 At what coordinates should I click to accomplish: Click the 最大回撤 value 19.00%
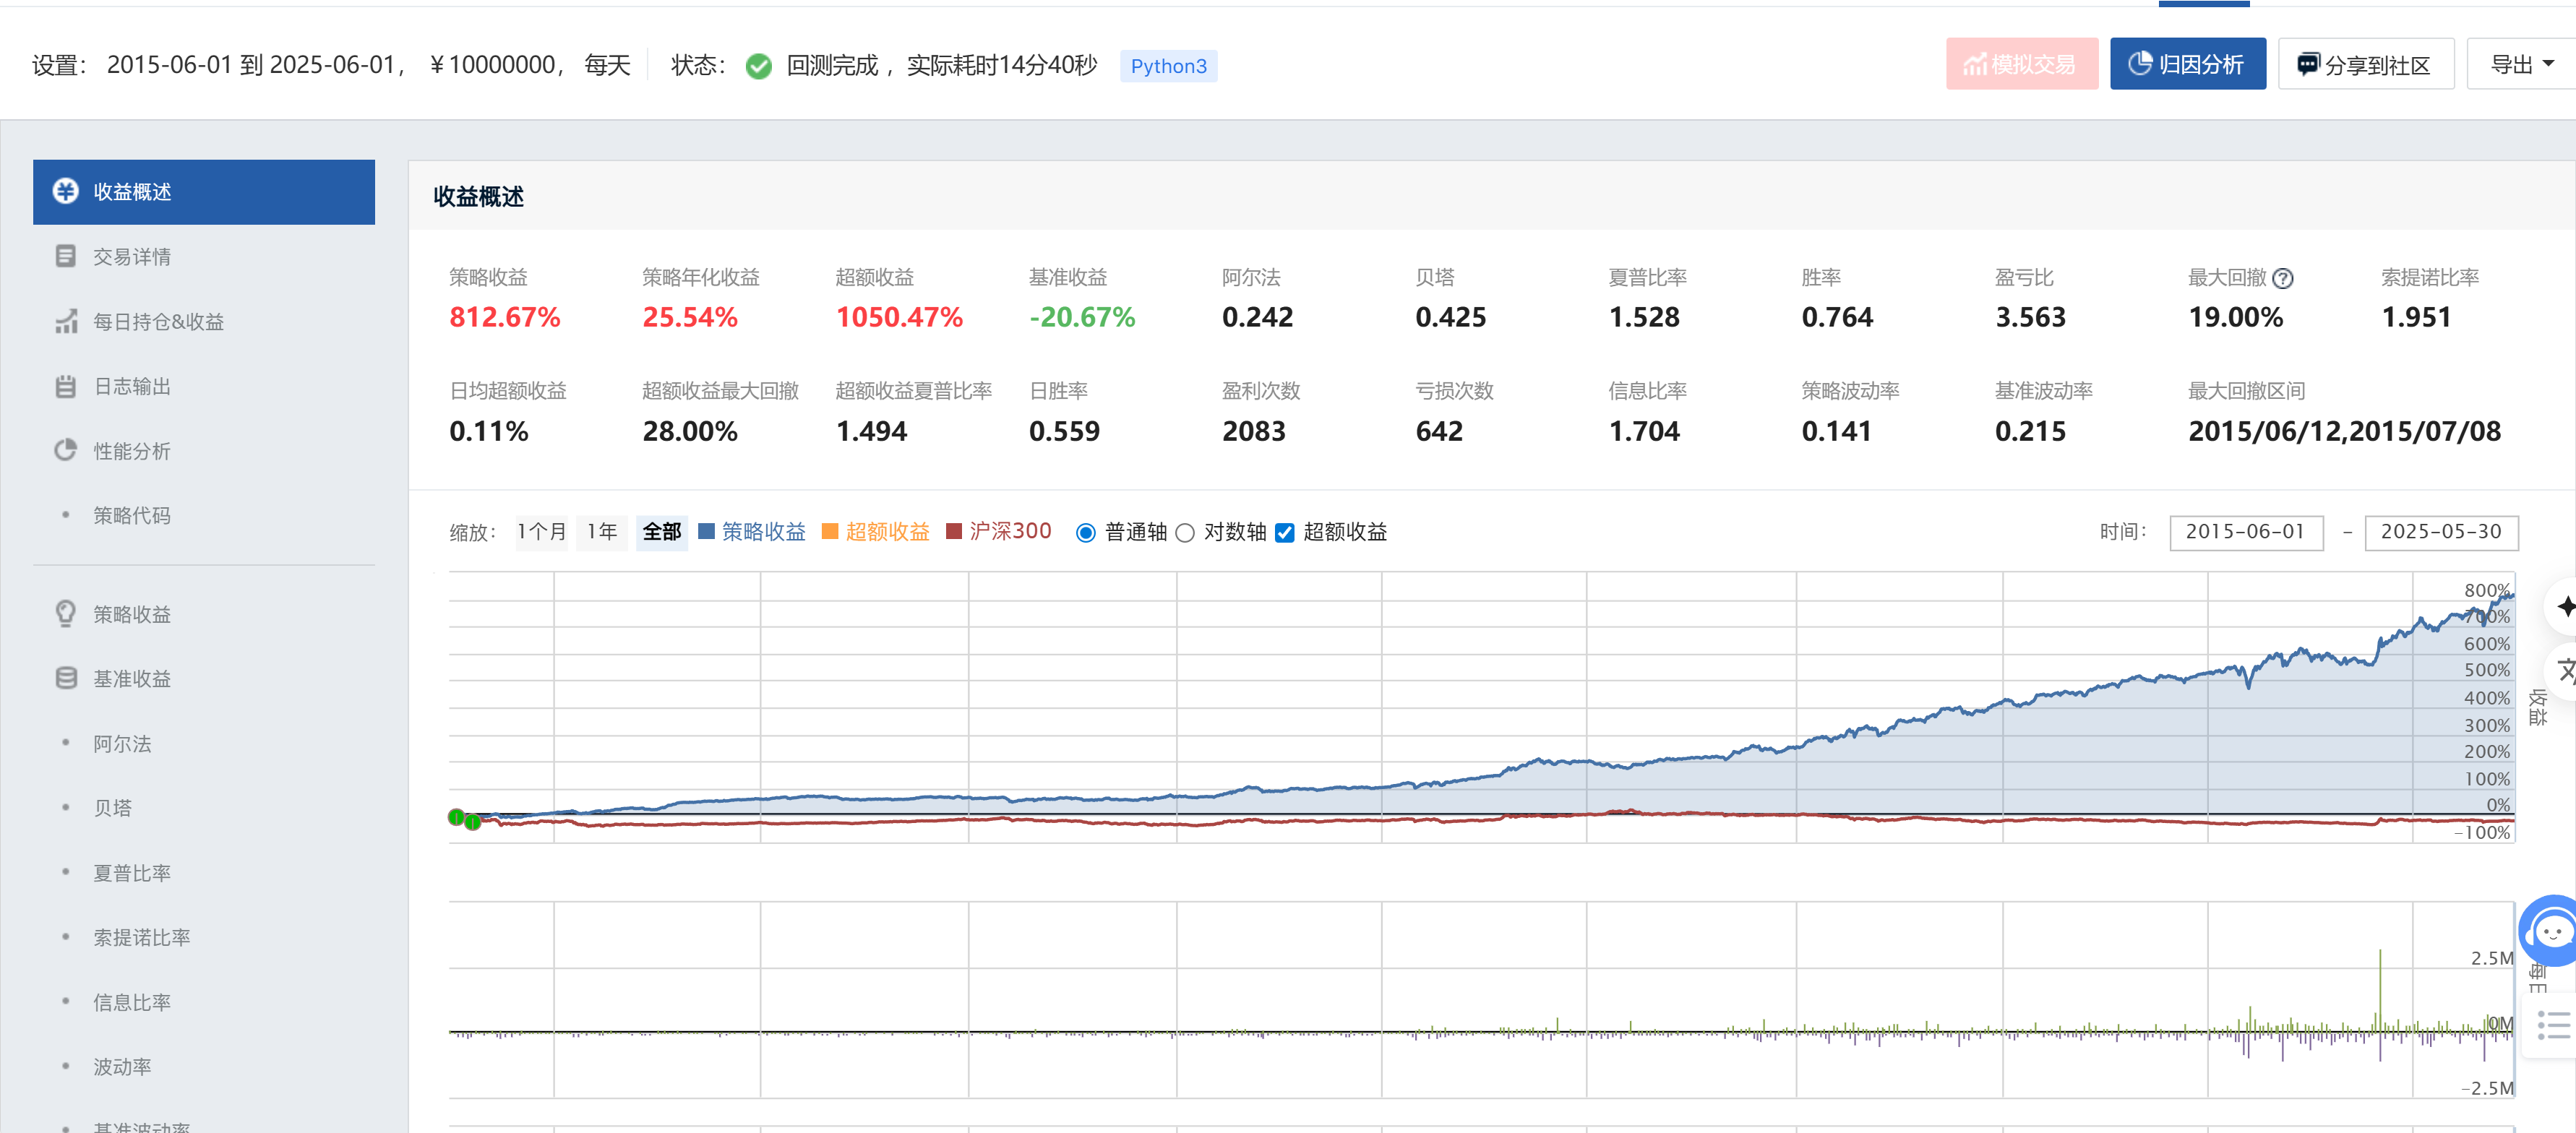tap(2235, 318)
